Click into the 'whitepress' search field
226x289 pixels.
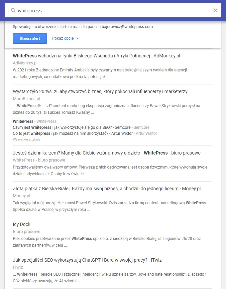[x=114, y=10]
